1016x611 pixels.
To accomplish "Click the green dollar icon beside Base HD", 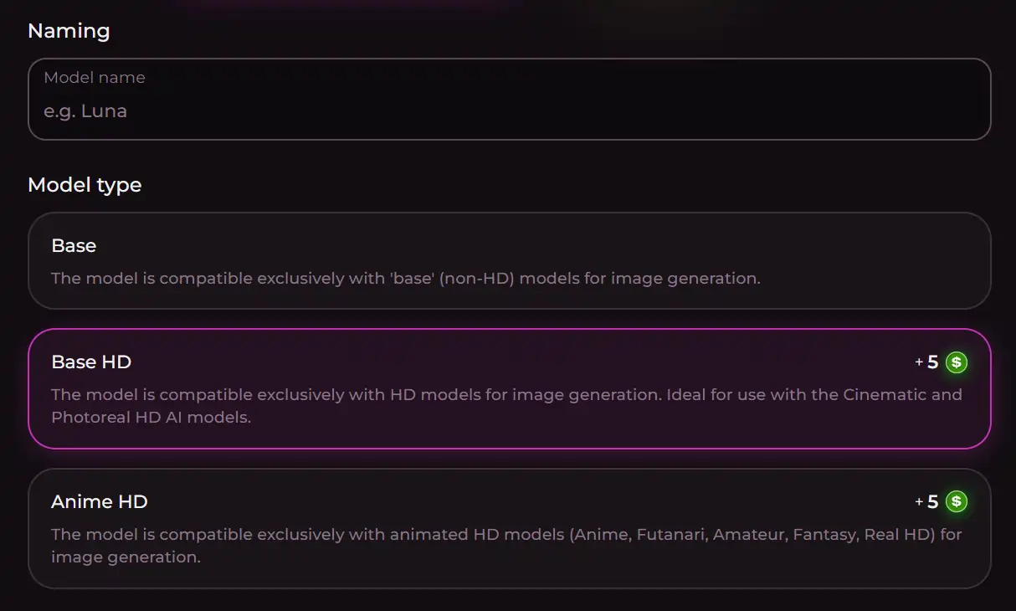I will coord(957,362).
